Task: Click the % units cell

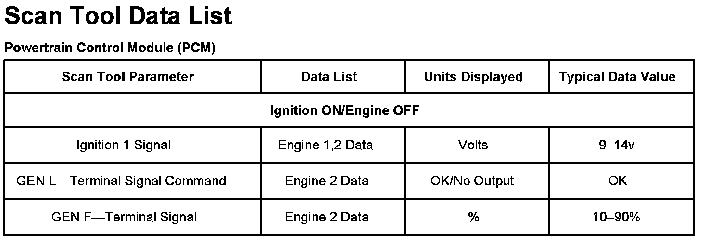Action: point(473,217)
